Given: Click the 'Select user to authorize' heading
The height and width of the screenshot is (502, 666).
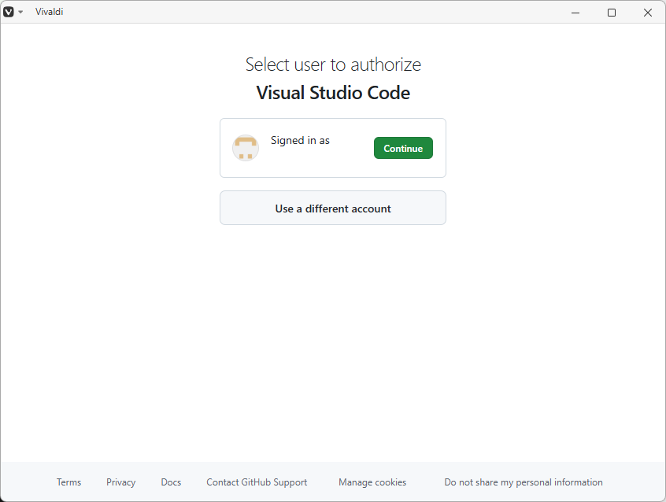Looking at the screenshot, I should (x=333, y=65).
